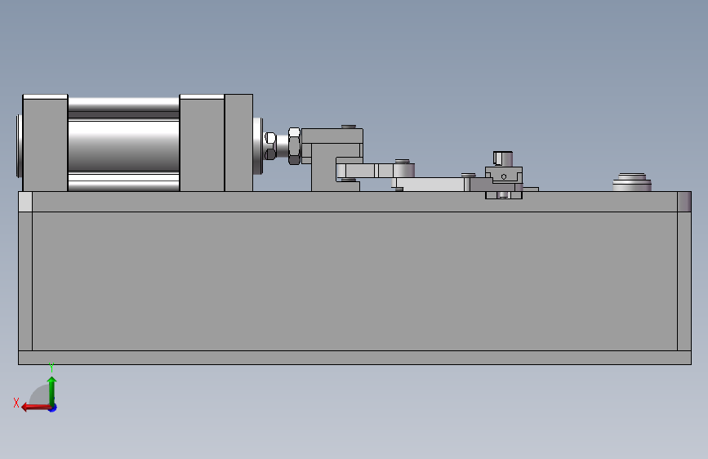Select the horizontal link arm beside the bracket
Image resolution: width=708 pixels, height=459 pixels.
click(375, 171)
